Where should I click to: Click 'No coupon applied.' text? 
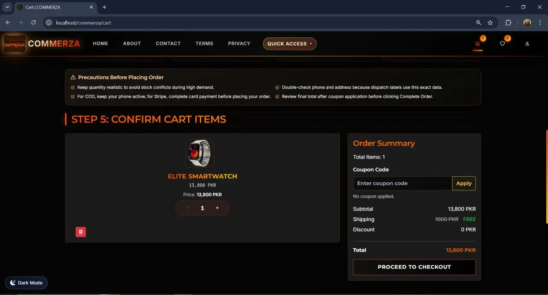(374, 196)
